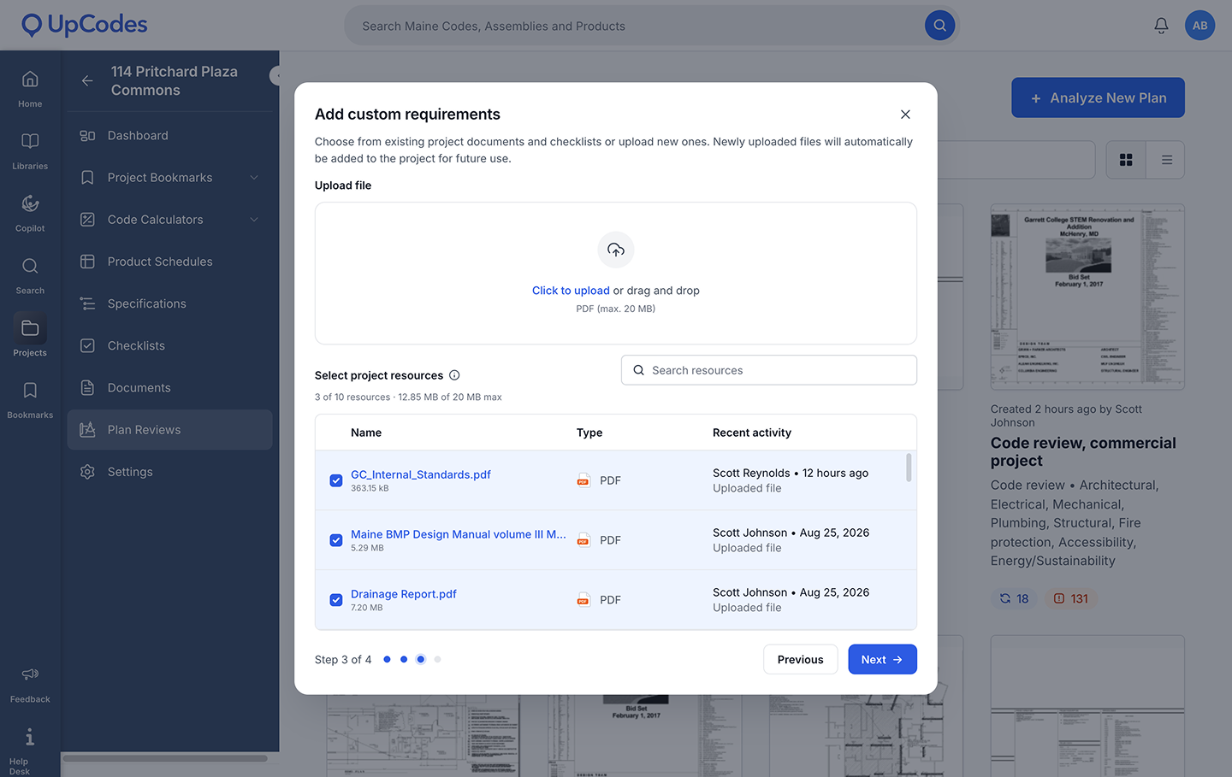Open Documents menu item

coord(169,388)
